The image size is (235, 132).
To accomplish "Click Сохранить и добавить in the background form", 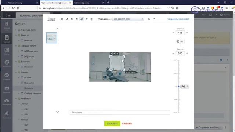I will click(209, 127).
